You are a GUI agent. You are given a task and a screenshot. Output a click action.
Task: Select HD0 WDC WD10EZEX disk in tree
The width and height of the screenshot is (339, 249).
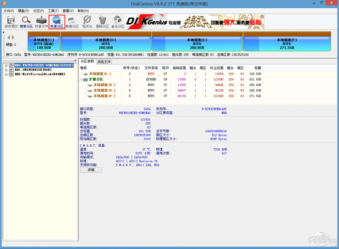(x=44, y=65)
